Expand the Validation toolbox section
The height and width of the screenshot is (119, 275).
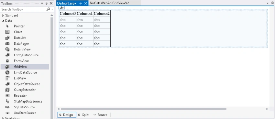point(3,118)
